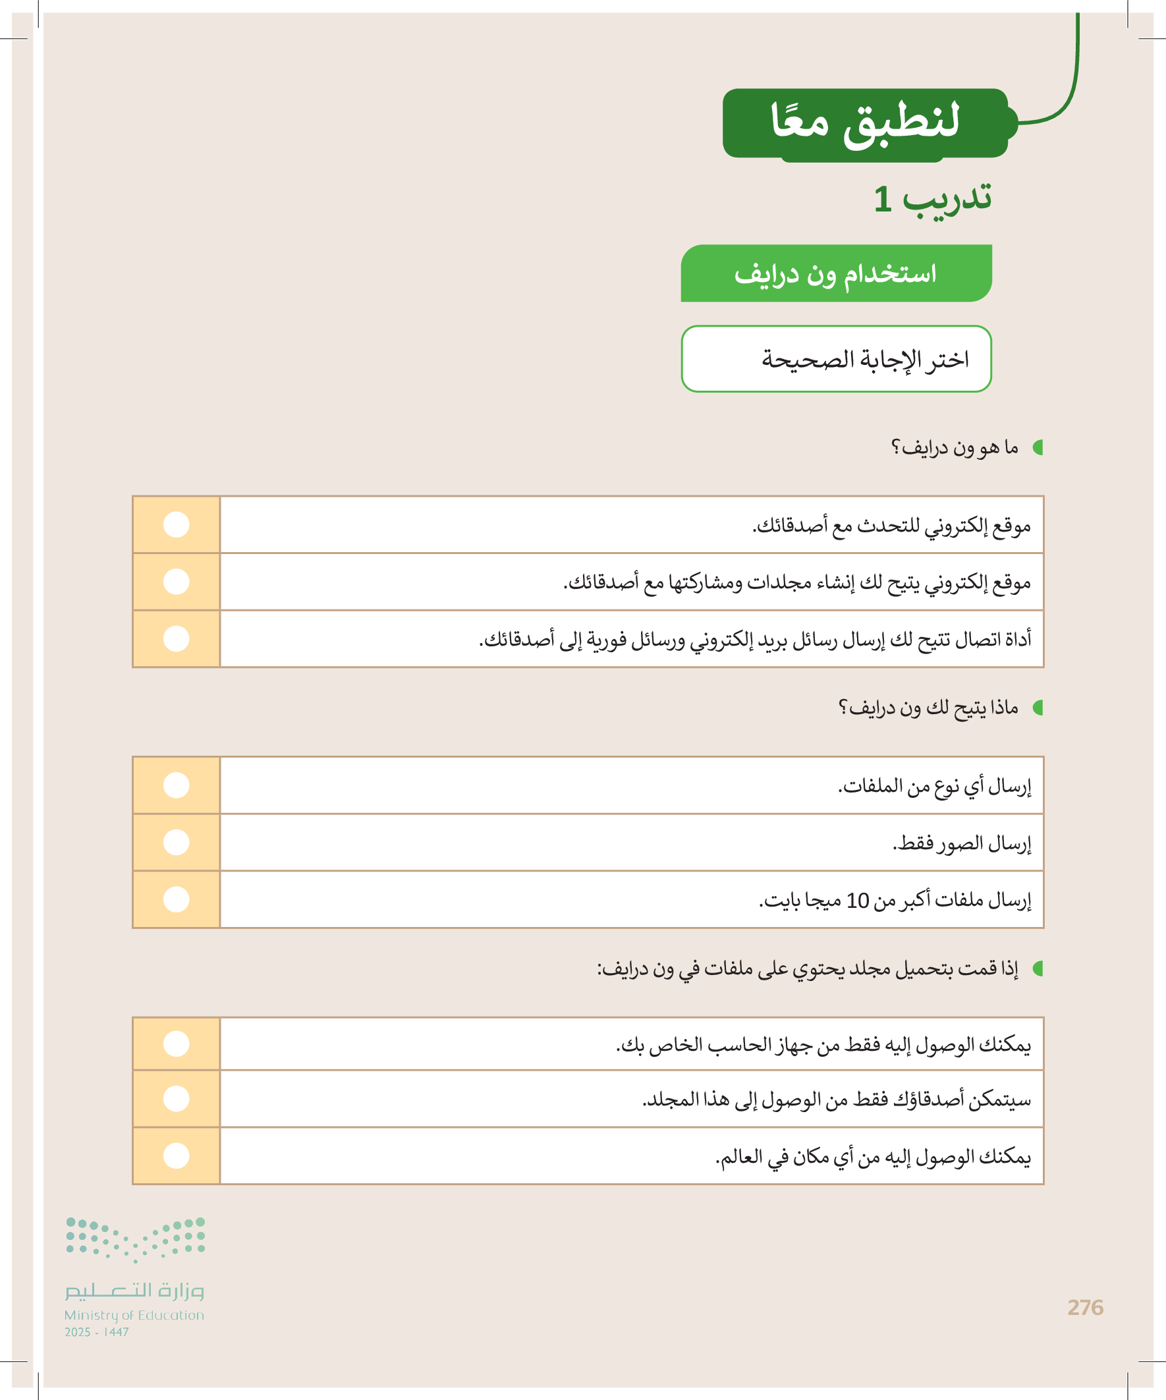Choose 'يمكنك الوصول إليه من أي مكان في العالم'
Image resolution: width=1166 pixels, height=1400 pixels.
(x=176, y=1156)
